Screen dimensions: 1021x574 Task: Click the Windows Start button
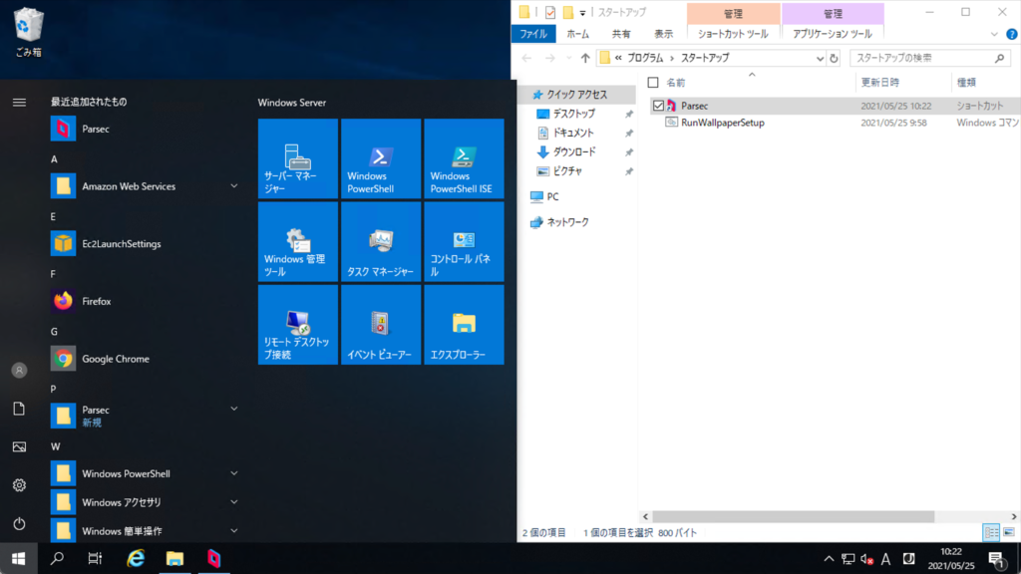pyautogui.click(x=18, y=558)
